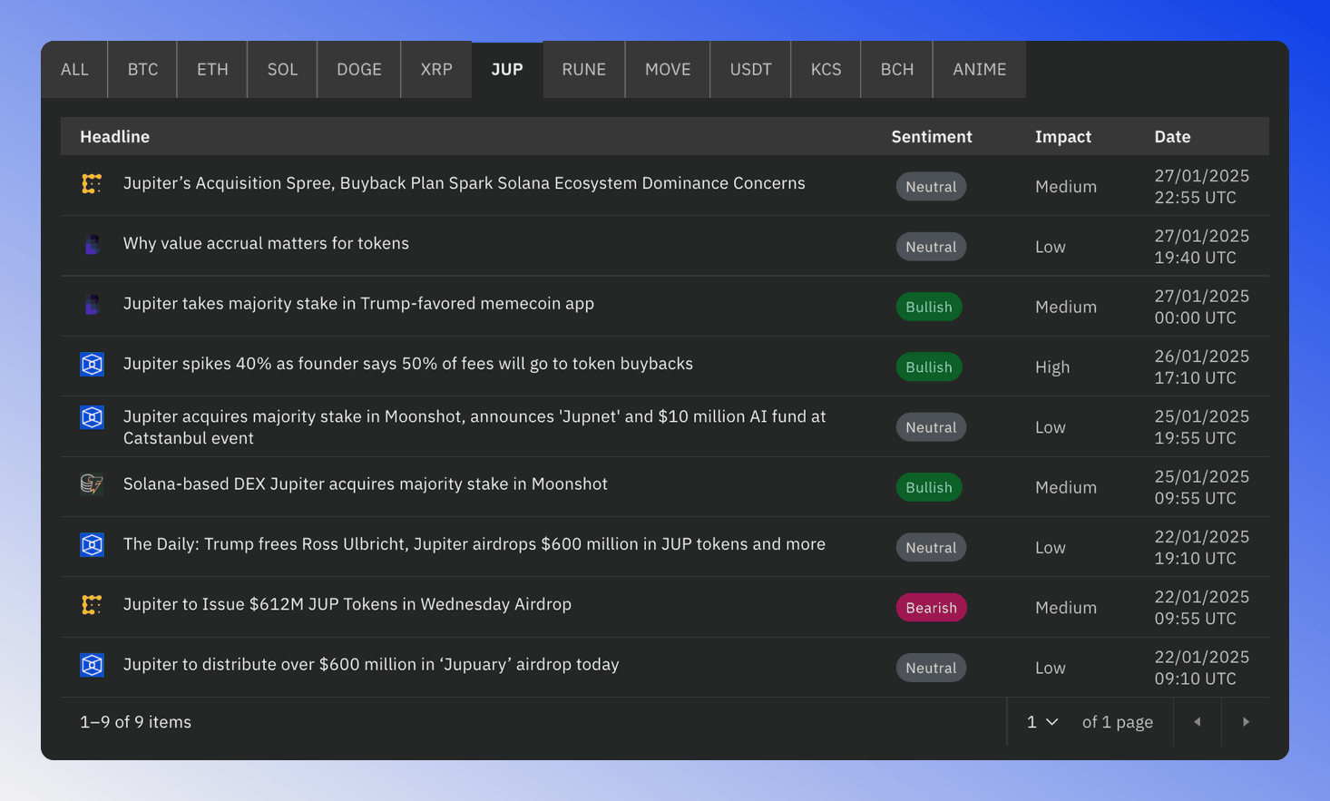Switch to the USDT tab
Screen dimensions: 1330x801
coord(750,69)
